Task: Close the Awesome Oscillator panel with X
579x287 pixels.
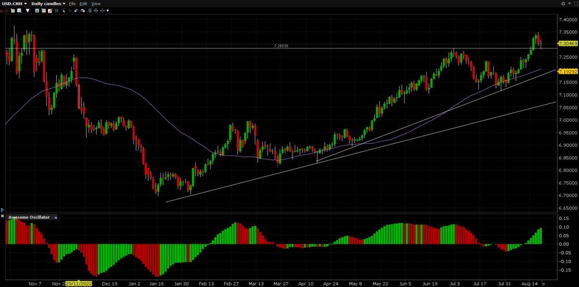Action: click(2, 217)
